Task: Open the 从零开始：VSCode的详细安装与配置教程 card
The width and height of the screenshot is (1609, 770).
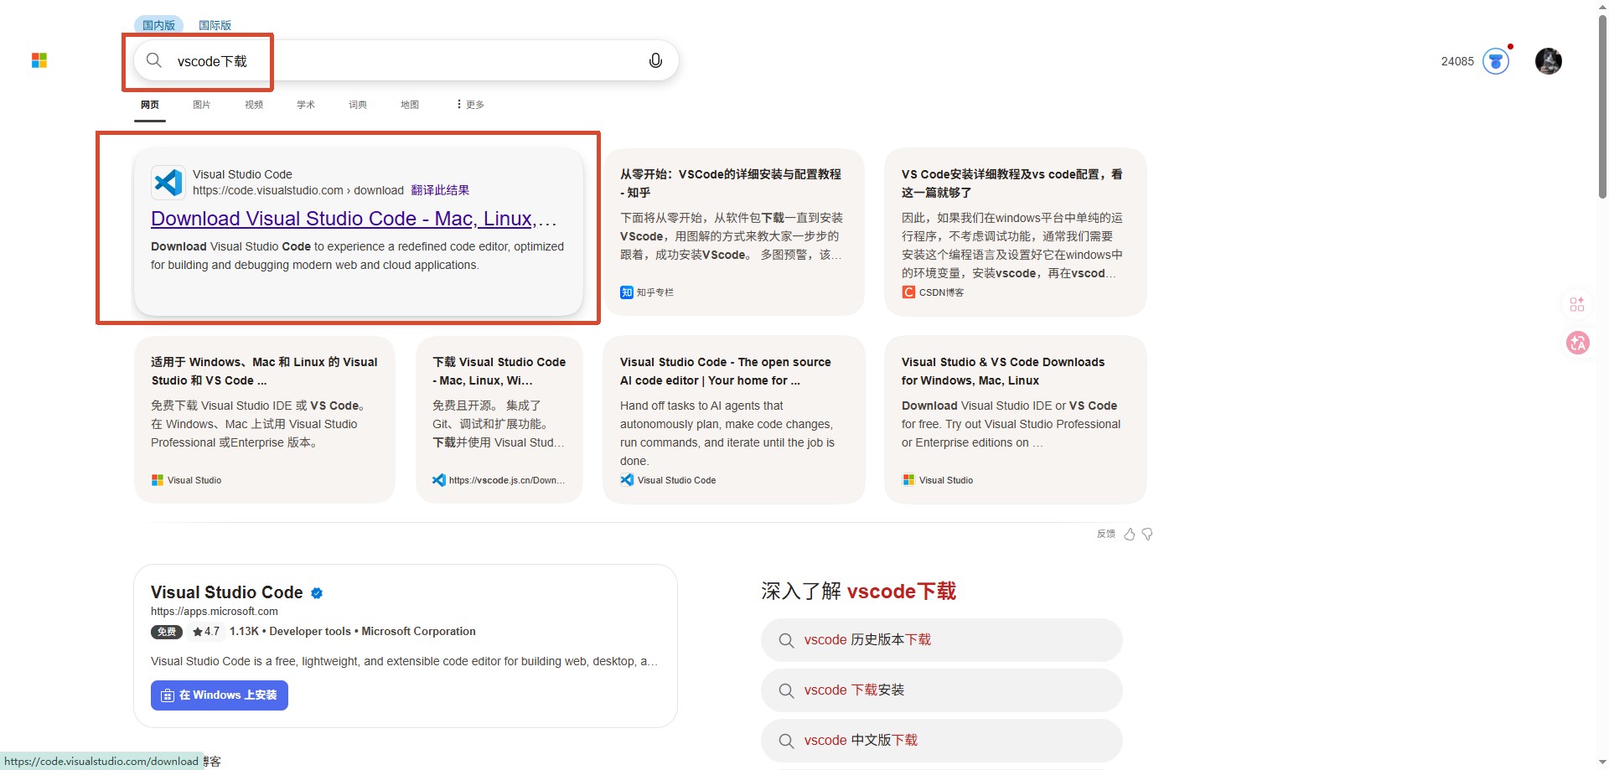Action: point(734,232)
